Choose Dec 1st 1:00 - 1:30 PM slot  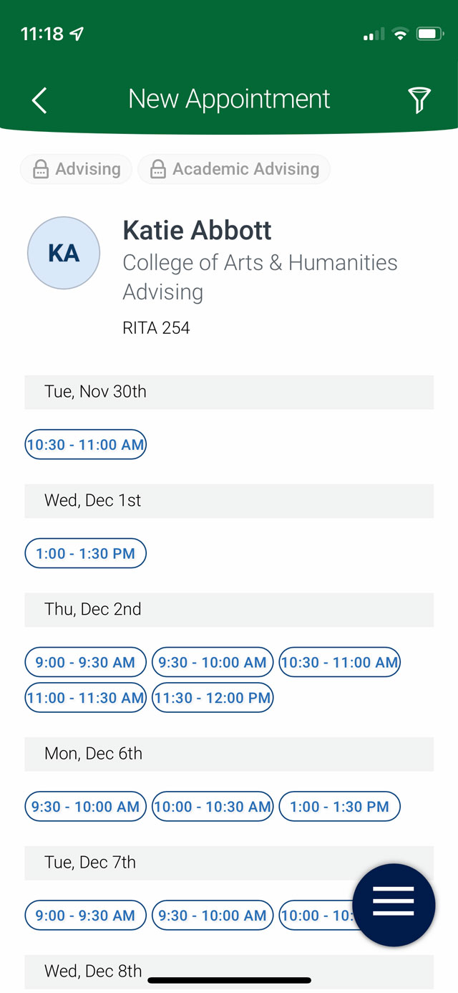[86, 554]
